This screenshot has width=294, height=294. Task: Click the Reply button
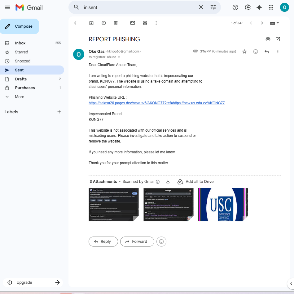click(103, 242)
